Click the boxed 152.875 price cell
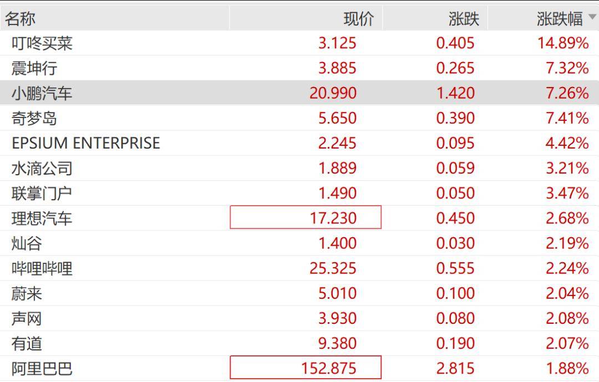This screenshot has height=382, width=599. point(306,368)
